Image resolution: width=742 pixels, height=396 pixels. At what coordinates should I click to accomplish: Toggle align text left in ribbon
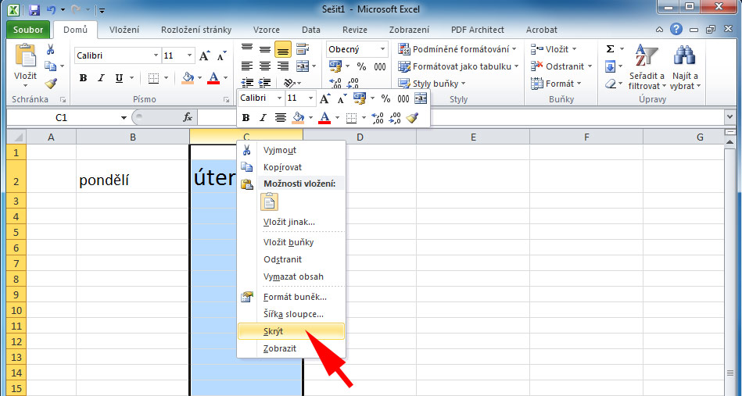246,66
